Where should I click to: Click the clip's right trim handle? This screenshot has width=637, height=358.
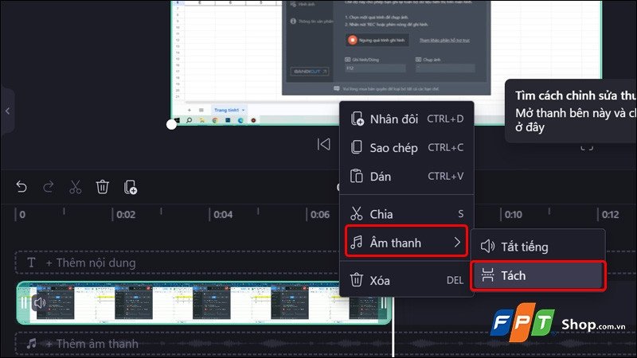tap(384, 303)
